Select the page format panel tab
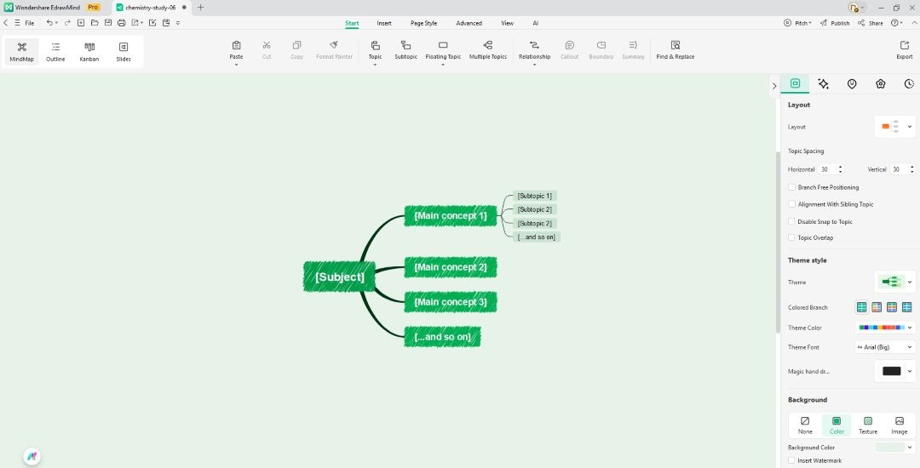The height and width of the screenshot is (468, 920). pos(795,83)
